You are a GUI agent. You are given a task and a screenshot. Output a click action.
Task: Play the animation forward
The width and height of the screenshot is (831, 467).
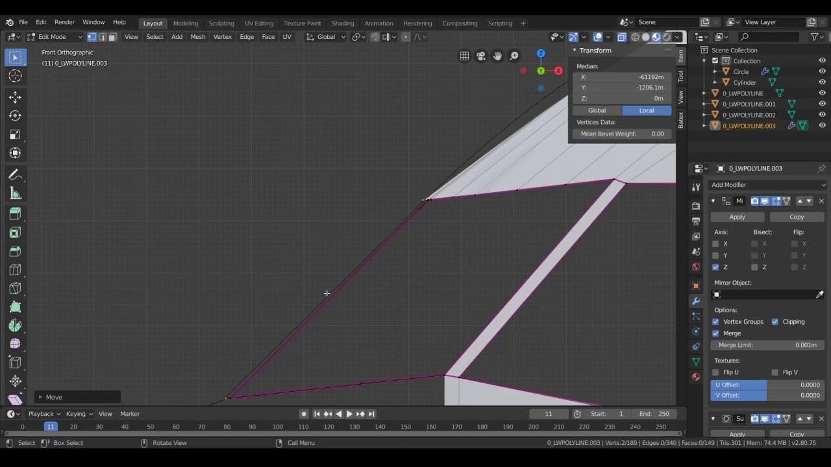(349, 414)
